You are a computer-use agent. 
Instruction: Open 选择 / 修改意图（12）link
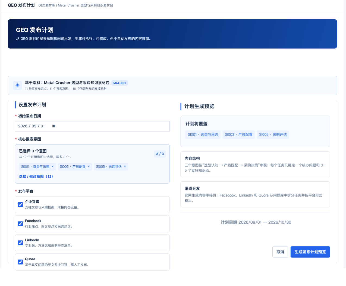click(36, 176)
